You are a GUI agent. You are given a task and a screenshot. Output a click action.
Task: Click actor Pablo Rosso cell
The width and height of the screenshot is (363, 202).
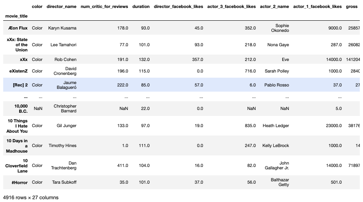click(x=277, y=85)
